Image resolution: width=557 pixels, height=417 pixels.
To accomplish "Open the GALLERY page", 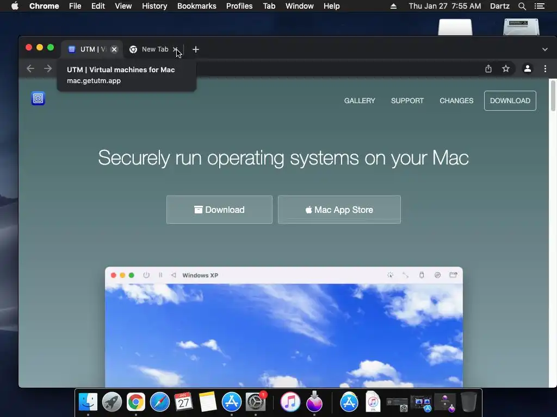I will 360,100.
